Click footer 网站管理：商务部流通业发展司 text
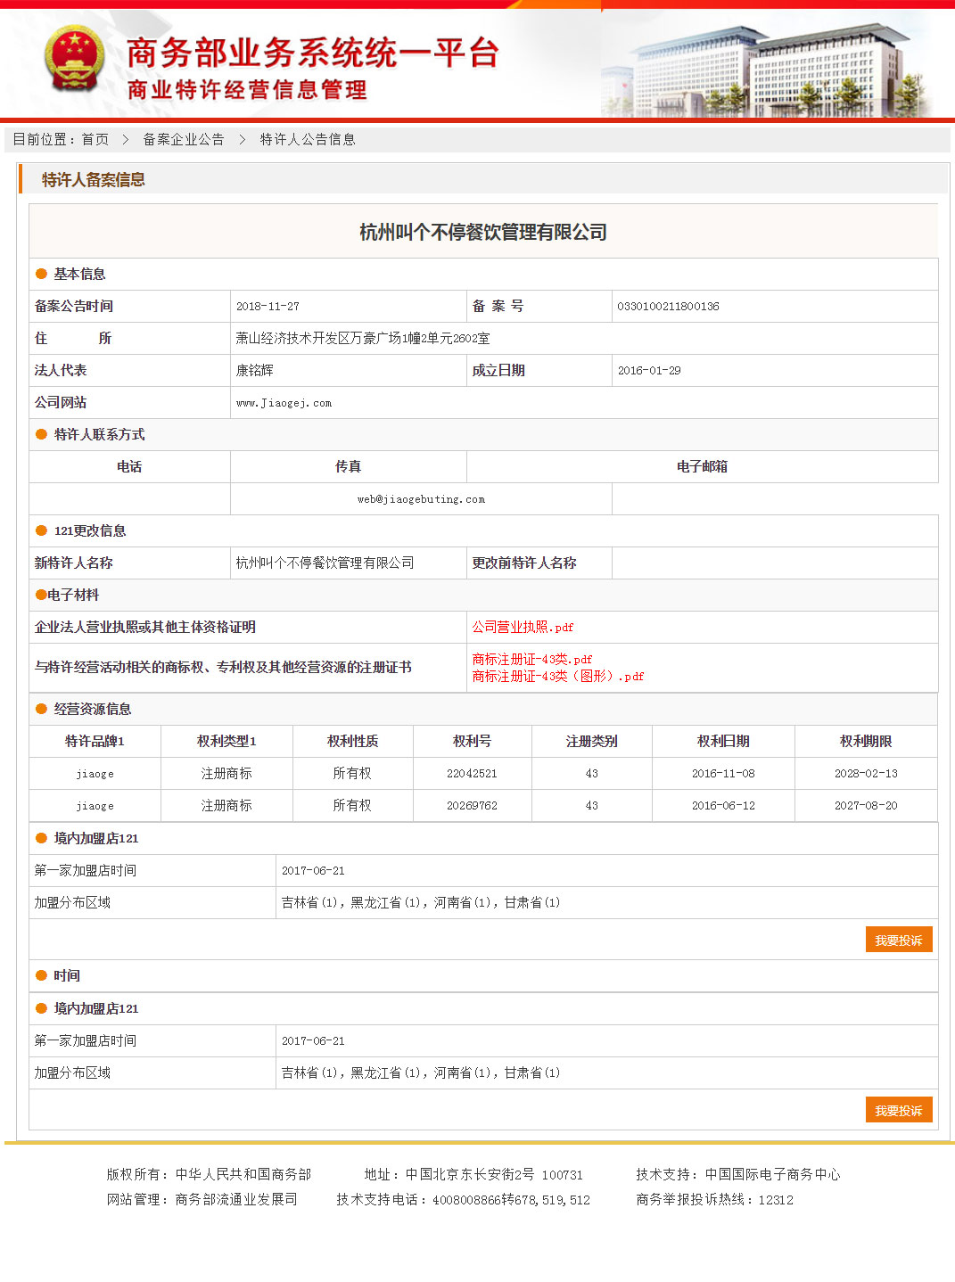The image size is (955, 1282). [x=202, y=1199]
